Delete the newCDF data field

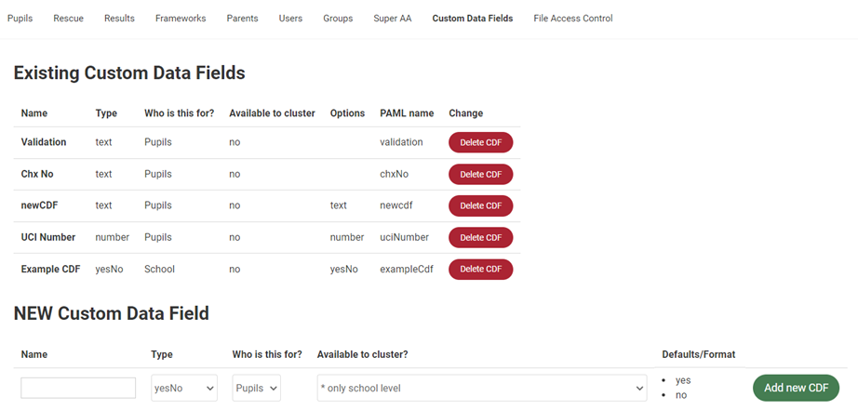481,205
